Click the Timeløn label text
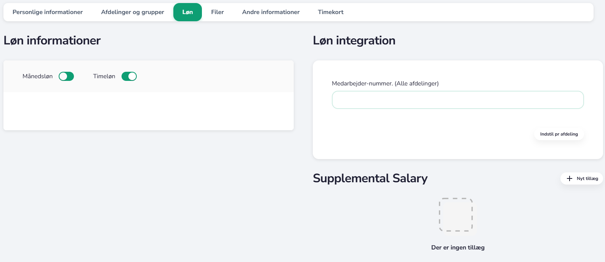This screenshot has height=262, width=605. click(104, 76)
